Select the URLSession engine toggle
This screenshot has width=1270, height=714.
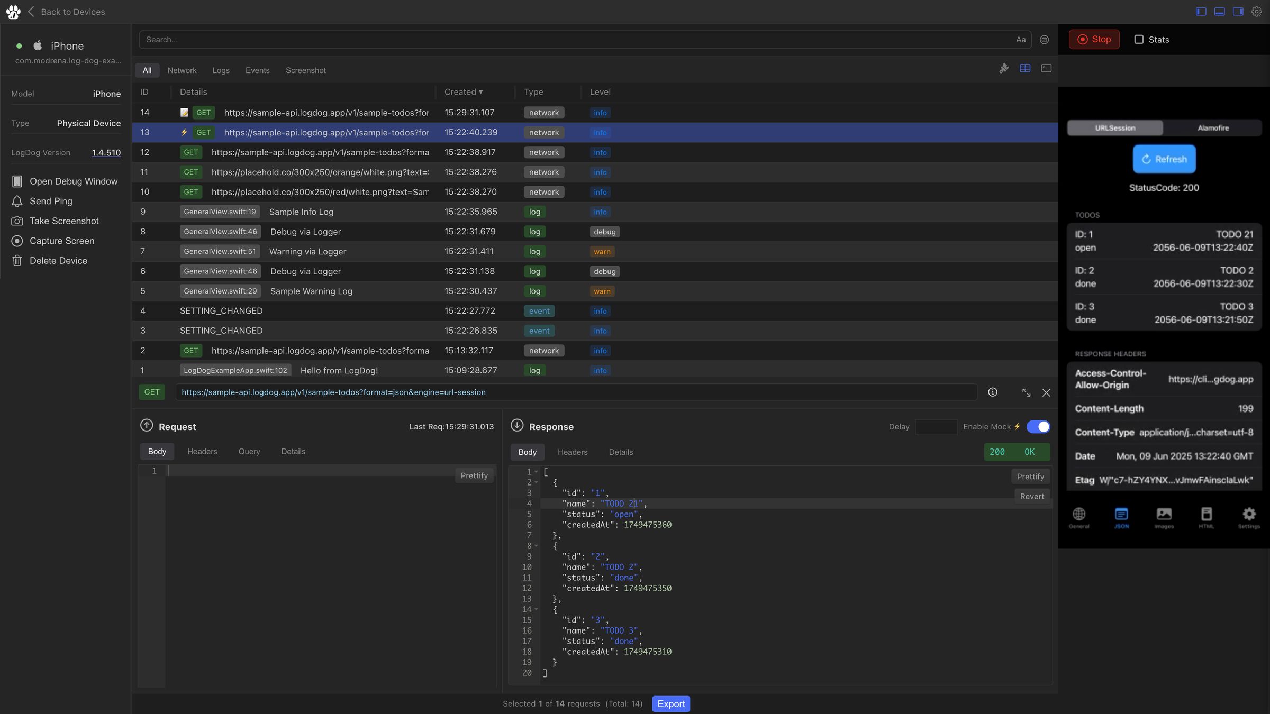1114,127
